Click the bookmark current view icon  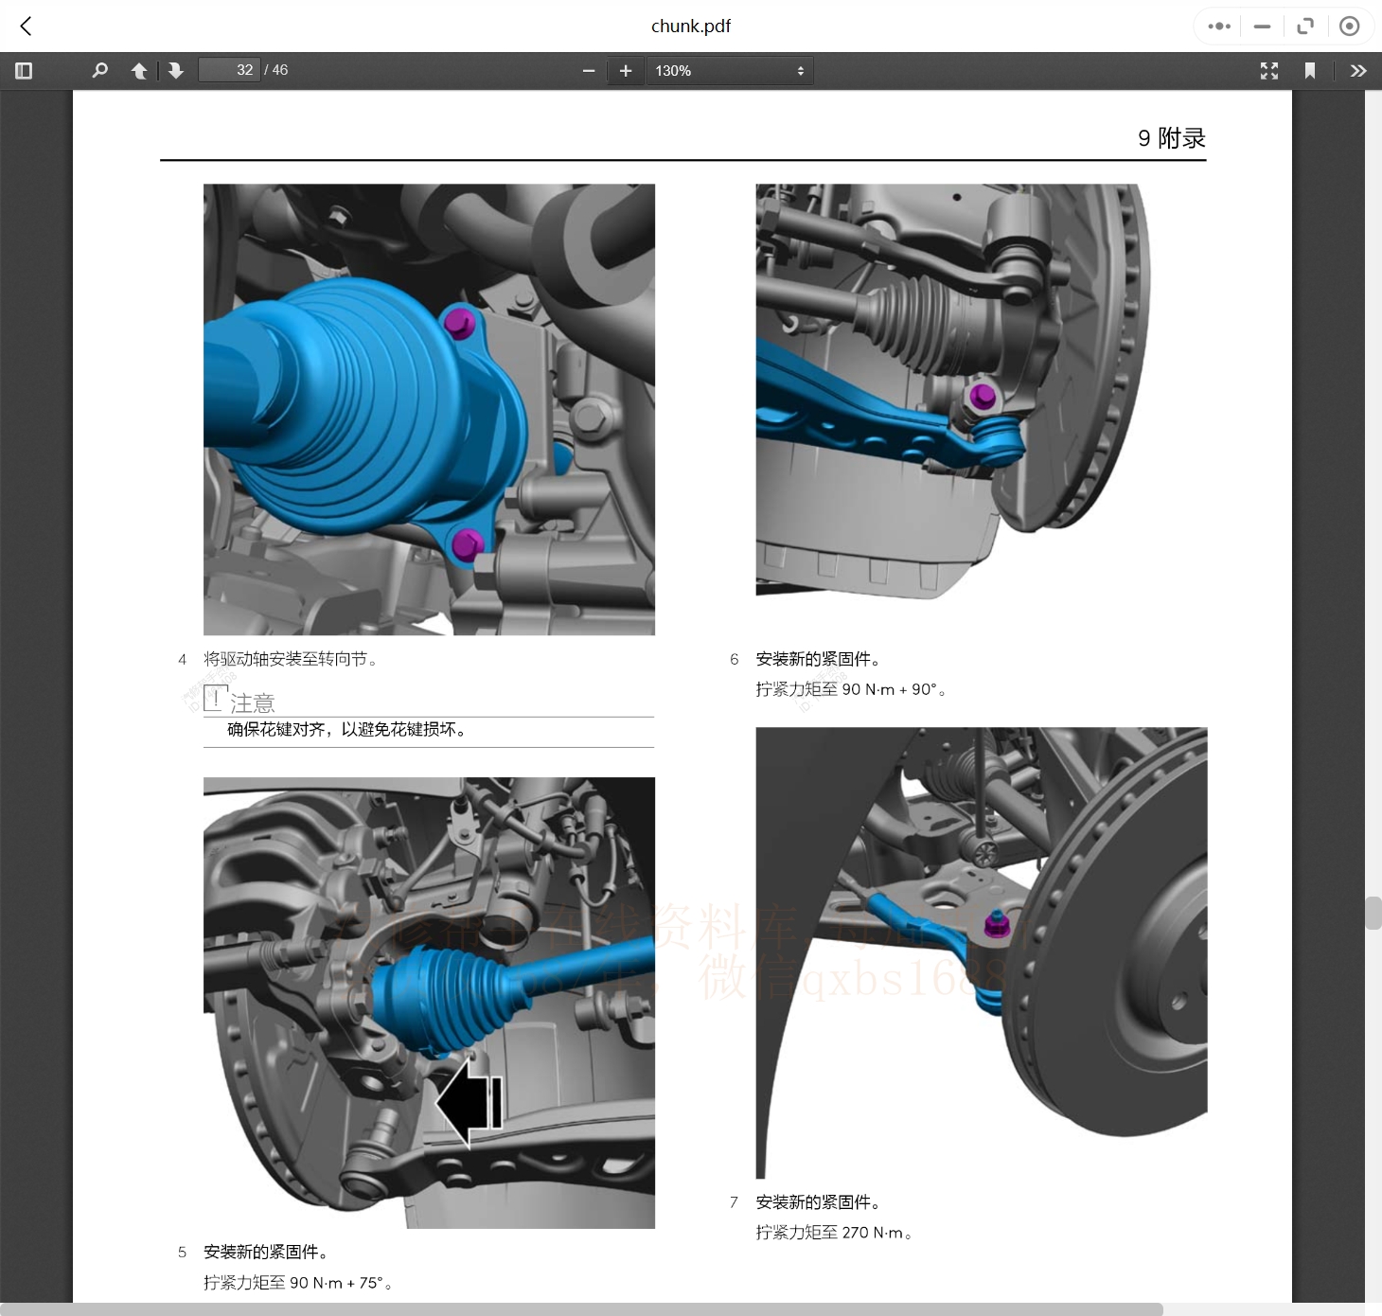pos(1310,71)
